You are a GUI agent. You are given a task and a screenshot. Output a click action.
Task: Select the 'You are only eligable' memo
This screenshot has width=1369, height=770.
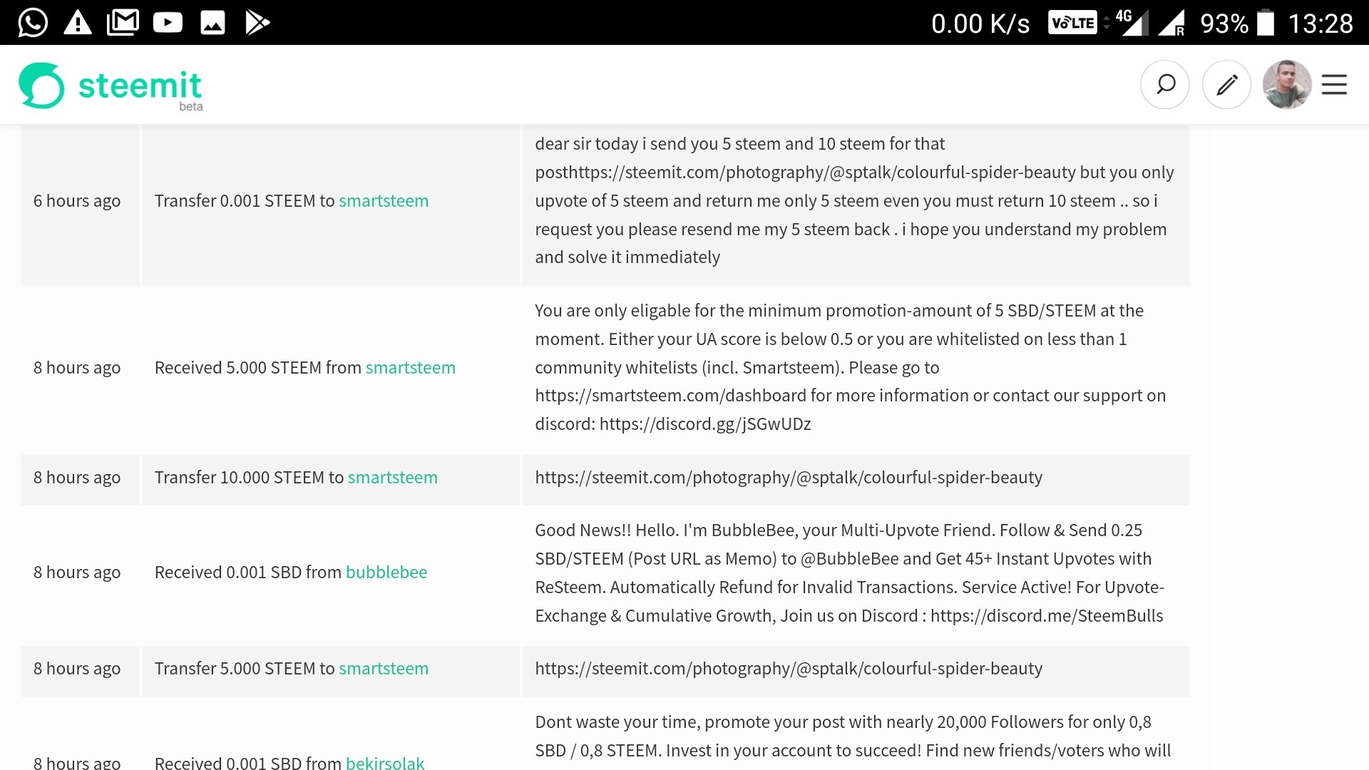[850, 367]
